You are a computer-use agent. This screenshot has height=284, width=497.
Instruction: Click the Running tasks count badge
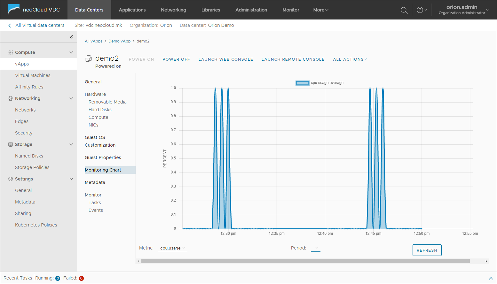58,278
